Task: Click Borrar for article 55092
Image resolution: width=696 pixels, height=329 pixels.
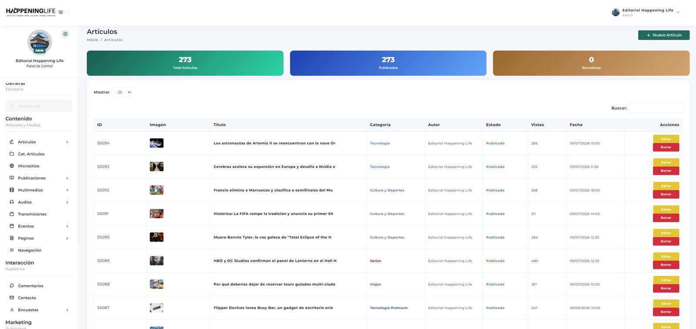Action: [666, 194]
